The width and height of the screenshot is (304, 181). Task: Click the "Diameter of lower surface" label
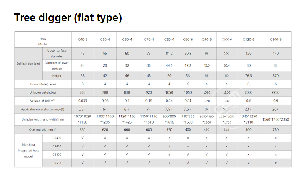(57, 65)
